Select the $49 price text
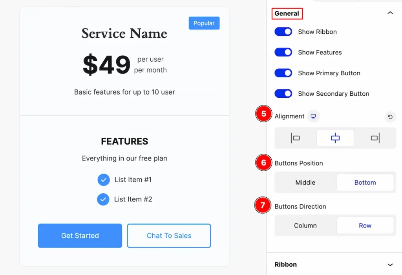402x275 pixels. 106,65
